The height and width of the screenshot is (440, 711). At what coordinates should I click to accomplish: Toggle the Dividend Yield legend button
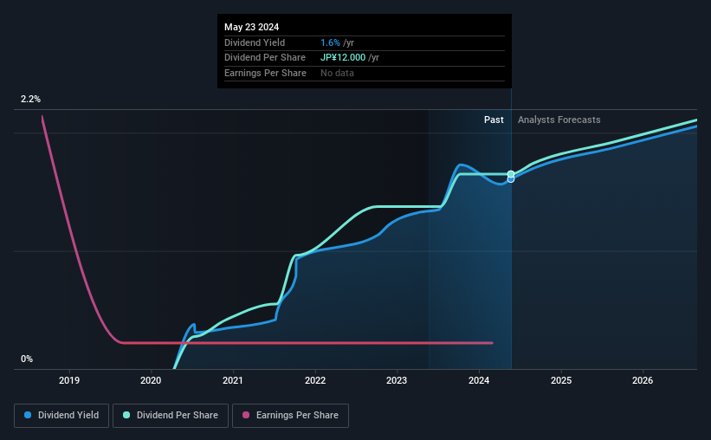pos(61,416)
